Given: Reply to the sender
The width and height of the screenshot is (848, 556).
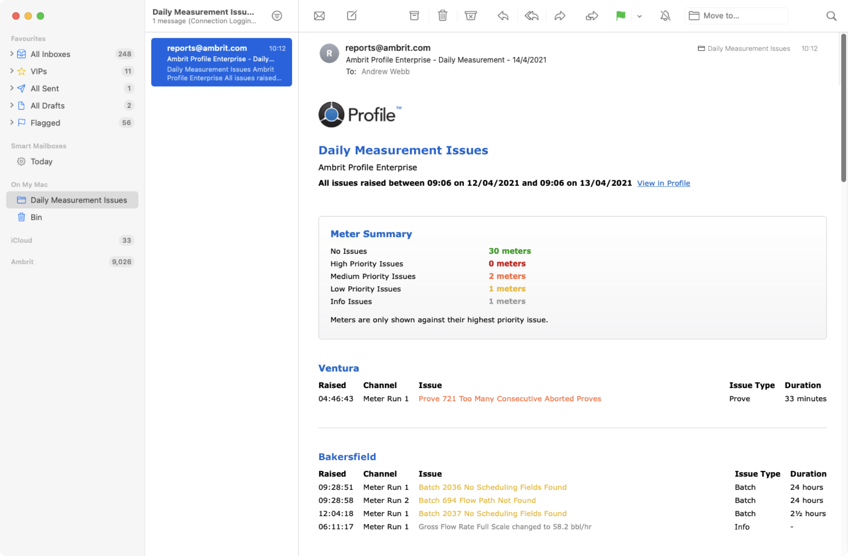Looking at the screenshot, I should click(503, 16).
